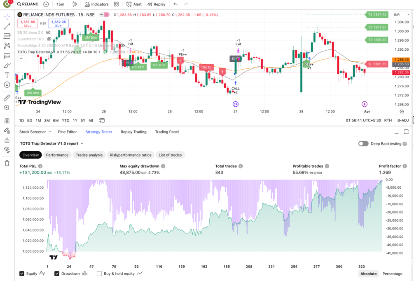This screenshot has width=414, height=281.
Task: Switch to Percentage scale view
Action: coord(392,274)
